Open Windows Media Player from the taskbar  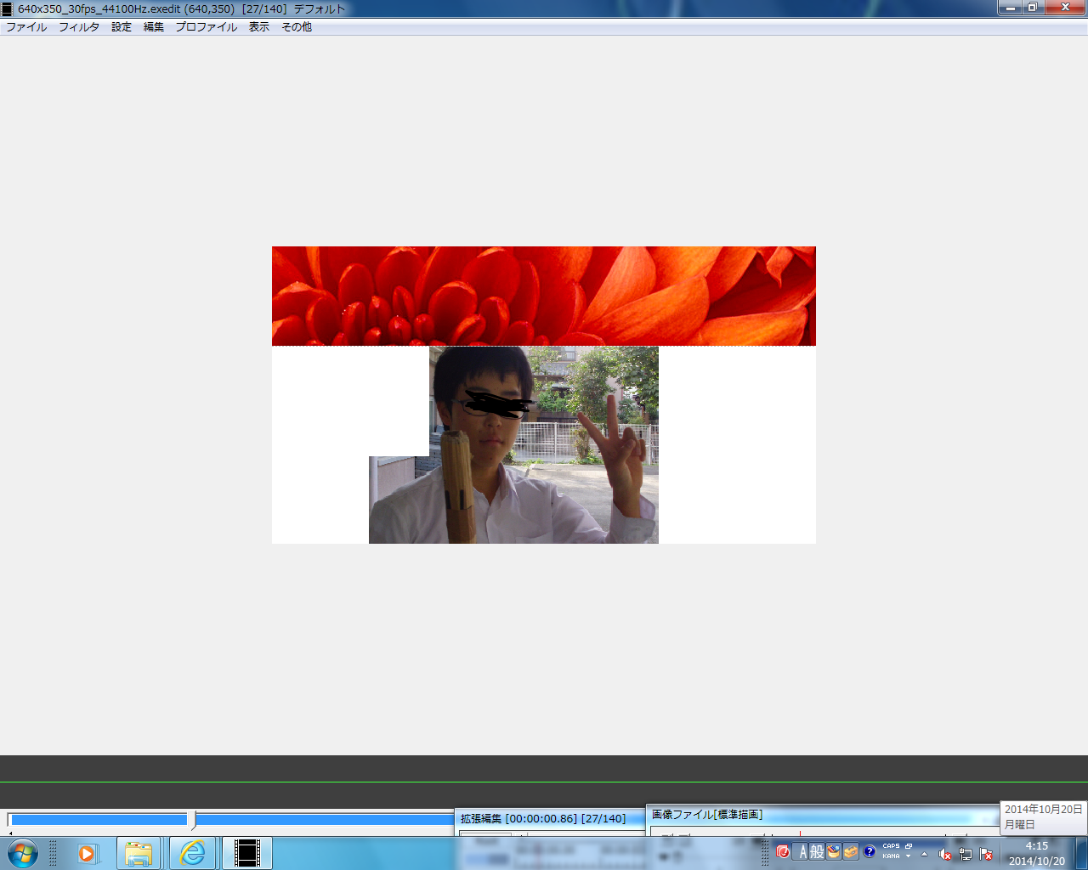point(87,853)
